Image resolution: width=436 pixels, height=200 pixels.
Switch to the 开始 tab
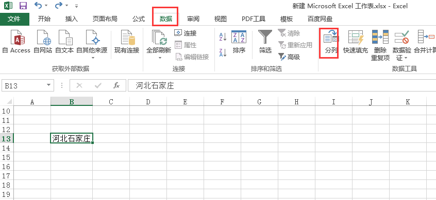coord(44,19)
